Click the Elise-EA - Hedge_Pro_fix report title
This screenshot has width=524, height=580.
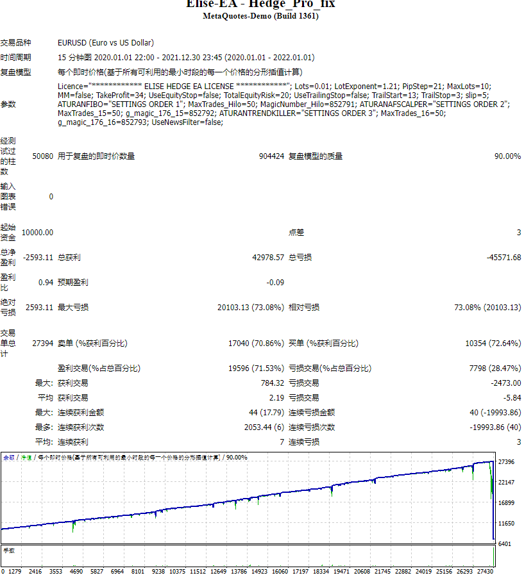point(262,4)
